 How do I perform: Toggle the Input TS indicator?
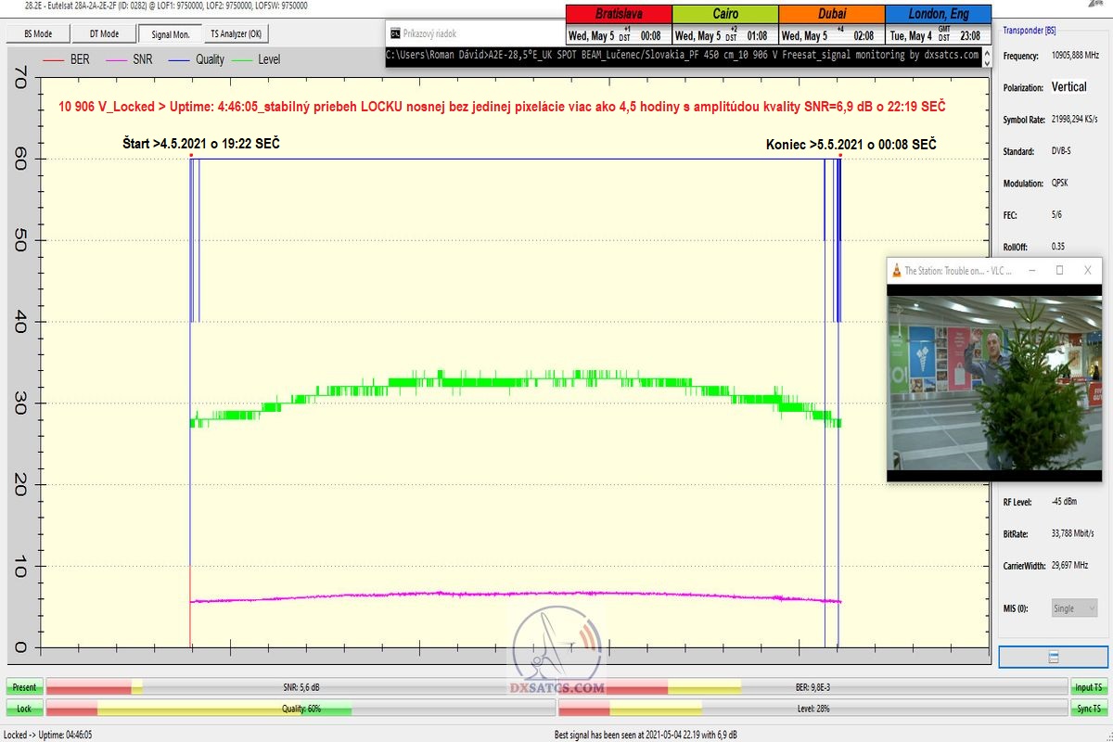tap(1088, 687)
